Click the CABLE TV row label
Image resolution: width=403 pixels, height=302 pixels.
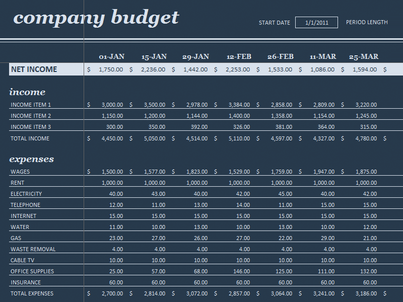pyautogui.click(x=22, y=260)
